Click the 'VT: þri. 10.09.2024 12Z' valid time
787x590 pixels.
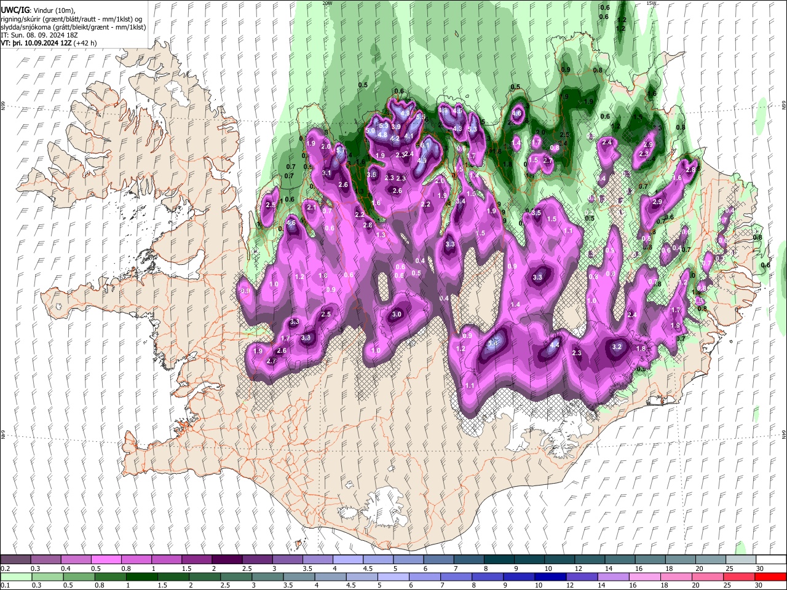tap(36, 43)
